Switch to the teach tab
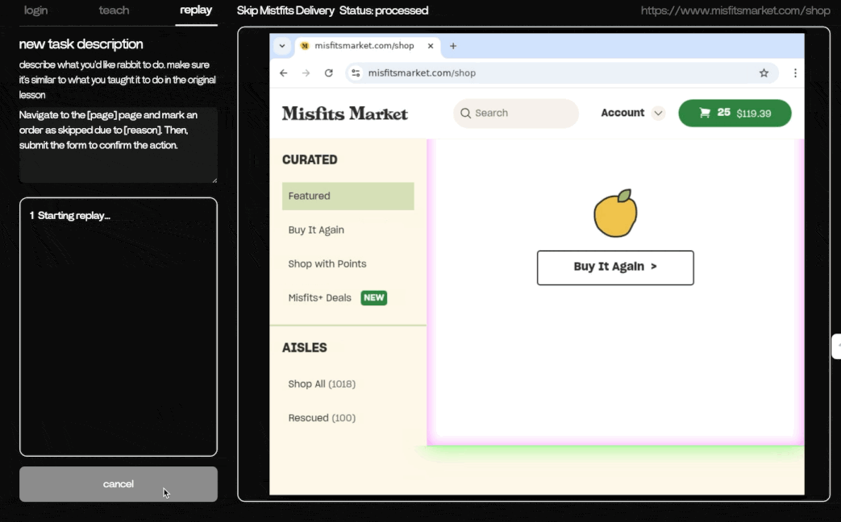 [x=114, y=10]
